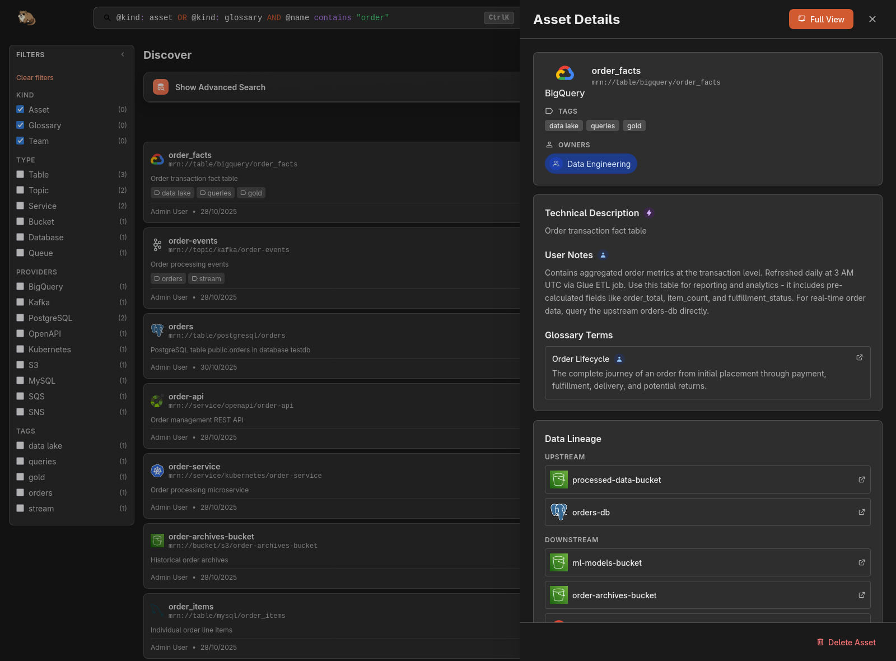Screen dimensions: 896x661
Task: Open external link icon for ml-models-bucket
Action: [x=861, y=562]
